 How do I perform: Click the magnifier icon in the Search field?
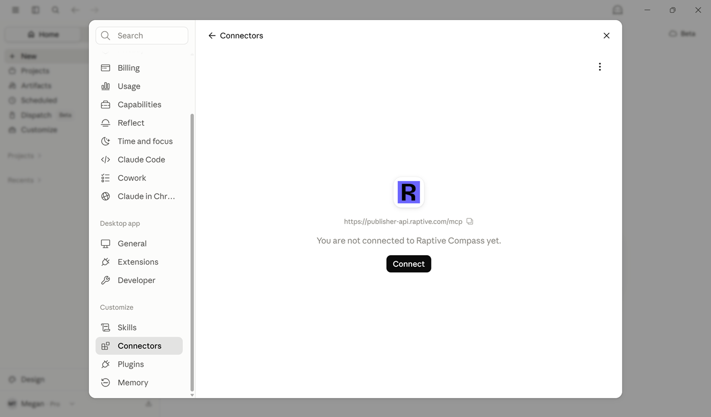point(106,36)
